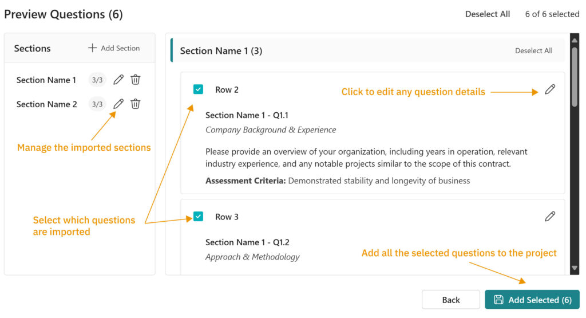Click the plus icon to add section

[92, 48]
